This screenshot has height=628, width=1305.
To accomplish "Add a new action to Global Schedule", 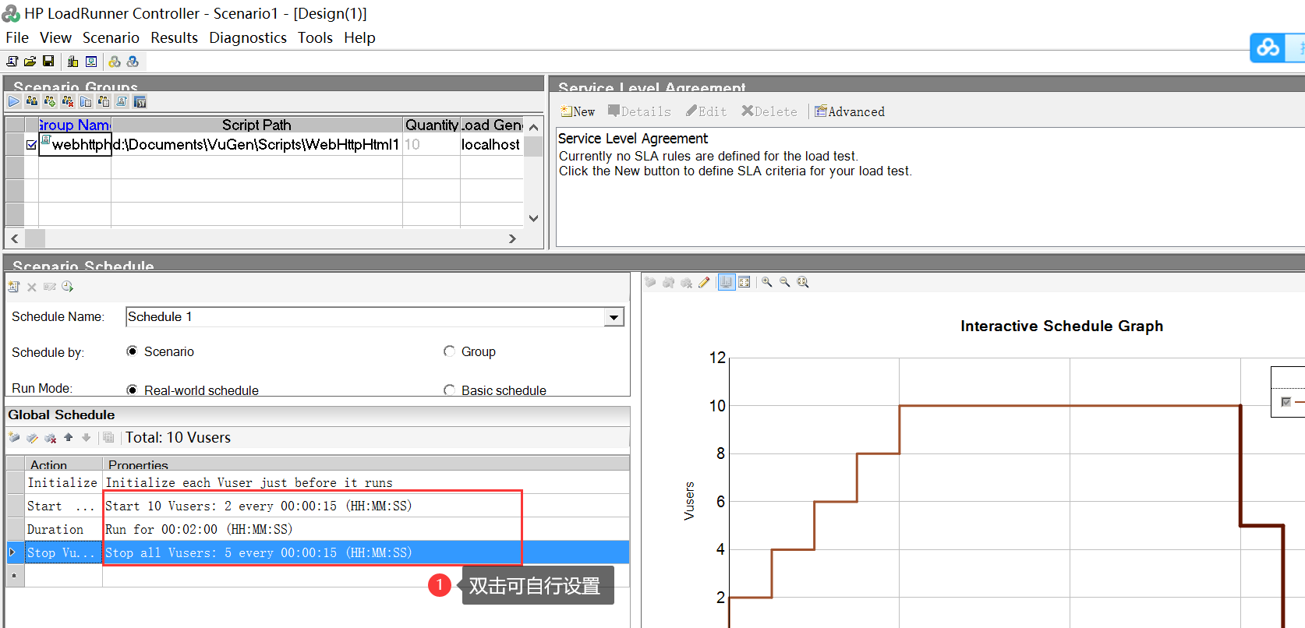I will [14, 438].
